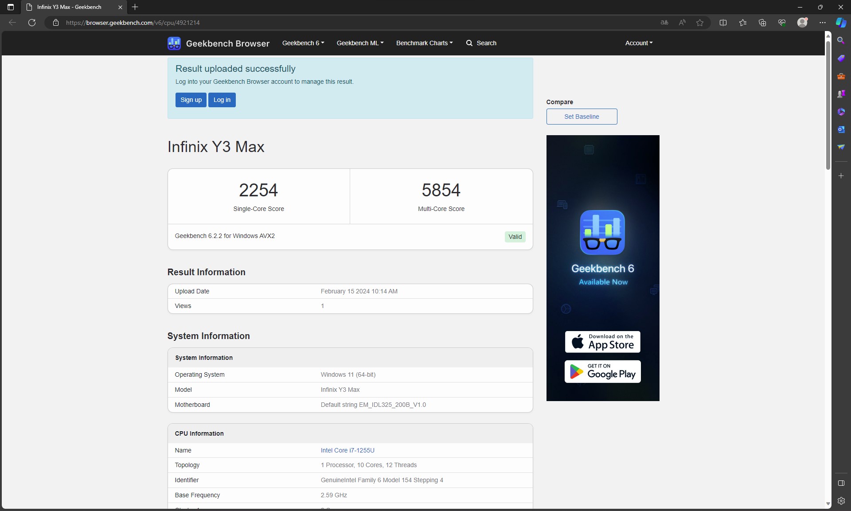Click the scrollbar down arrow

pyautogui.click(x=828, y=504)
